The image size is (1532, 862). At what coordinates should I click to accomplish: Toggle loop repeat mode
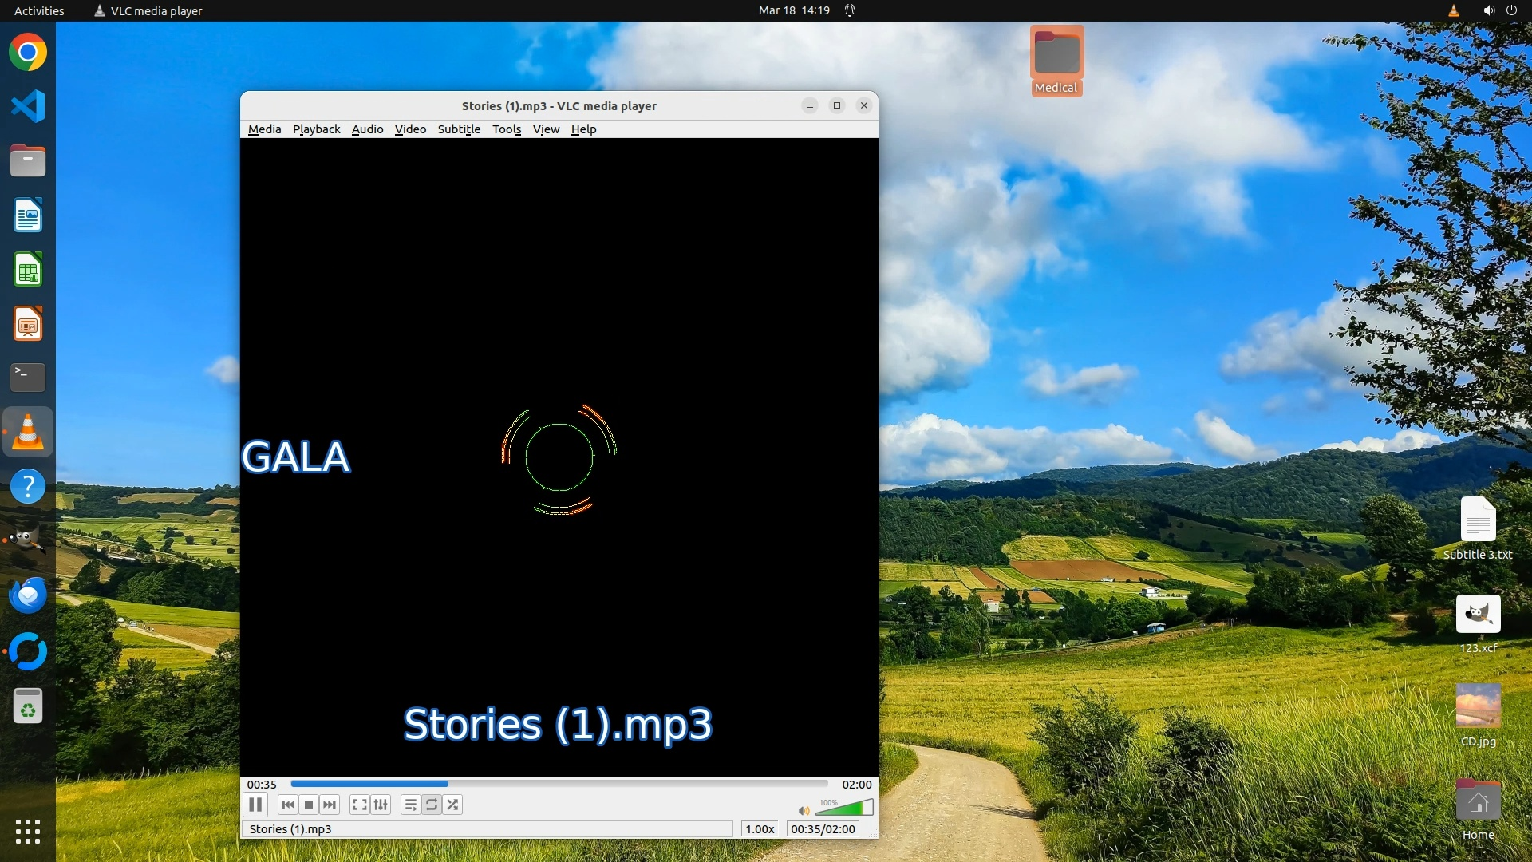(432, 805)
